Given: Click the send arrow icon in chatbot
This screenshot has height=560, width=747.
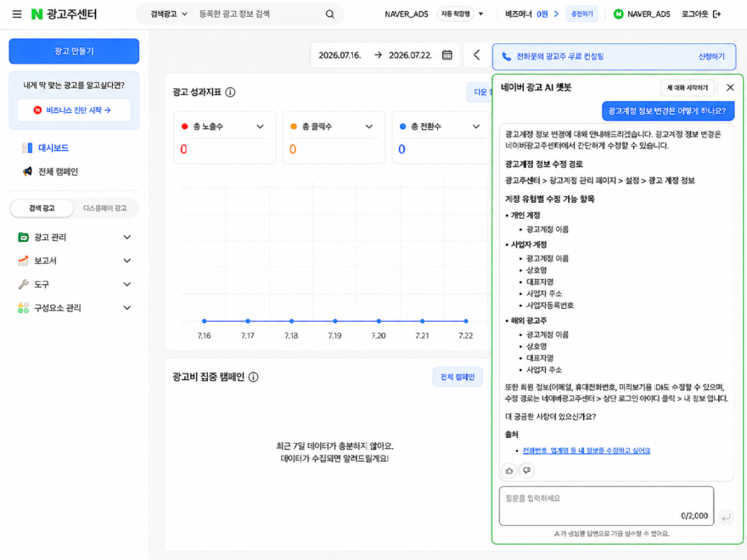Looking at the screenshot, I should coord(726,517).
